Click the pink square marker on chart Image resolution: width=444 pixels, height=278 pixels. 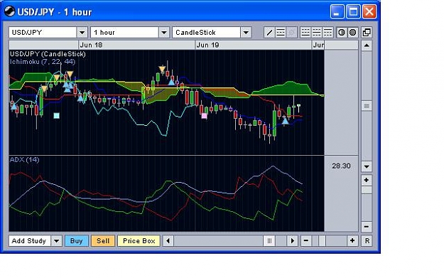(204, 116)
